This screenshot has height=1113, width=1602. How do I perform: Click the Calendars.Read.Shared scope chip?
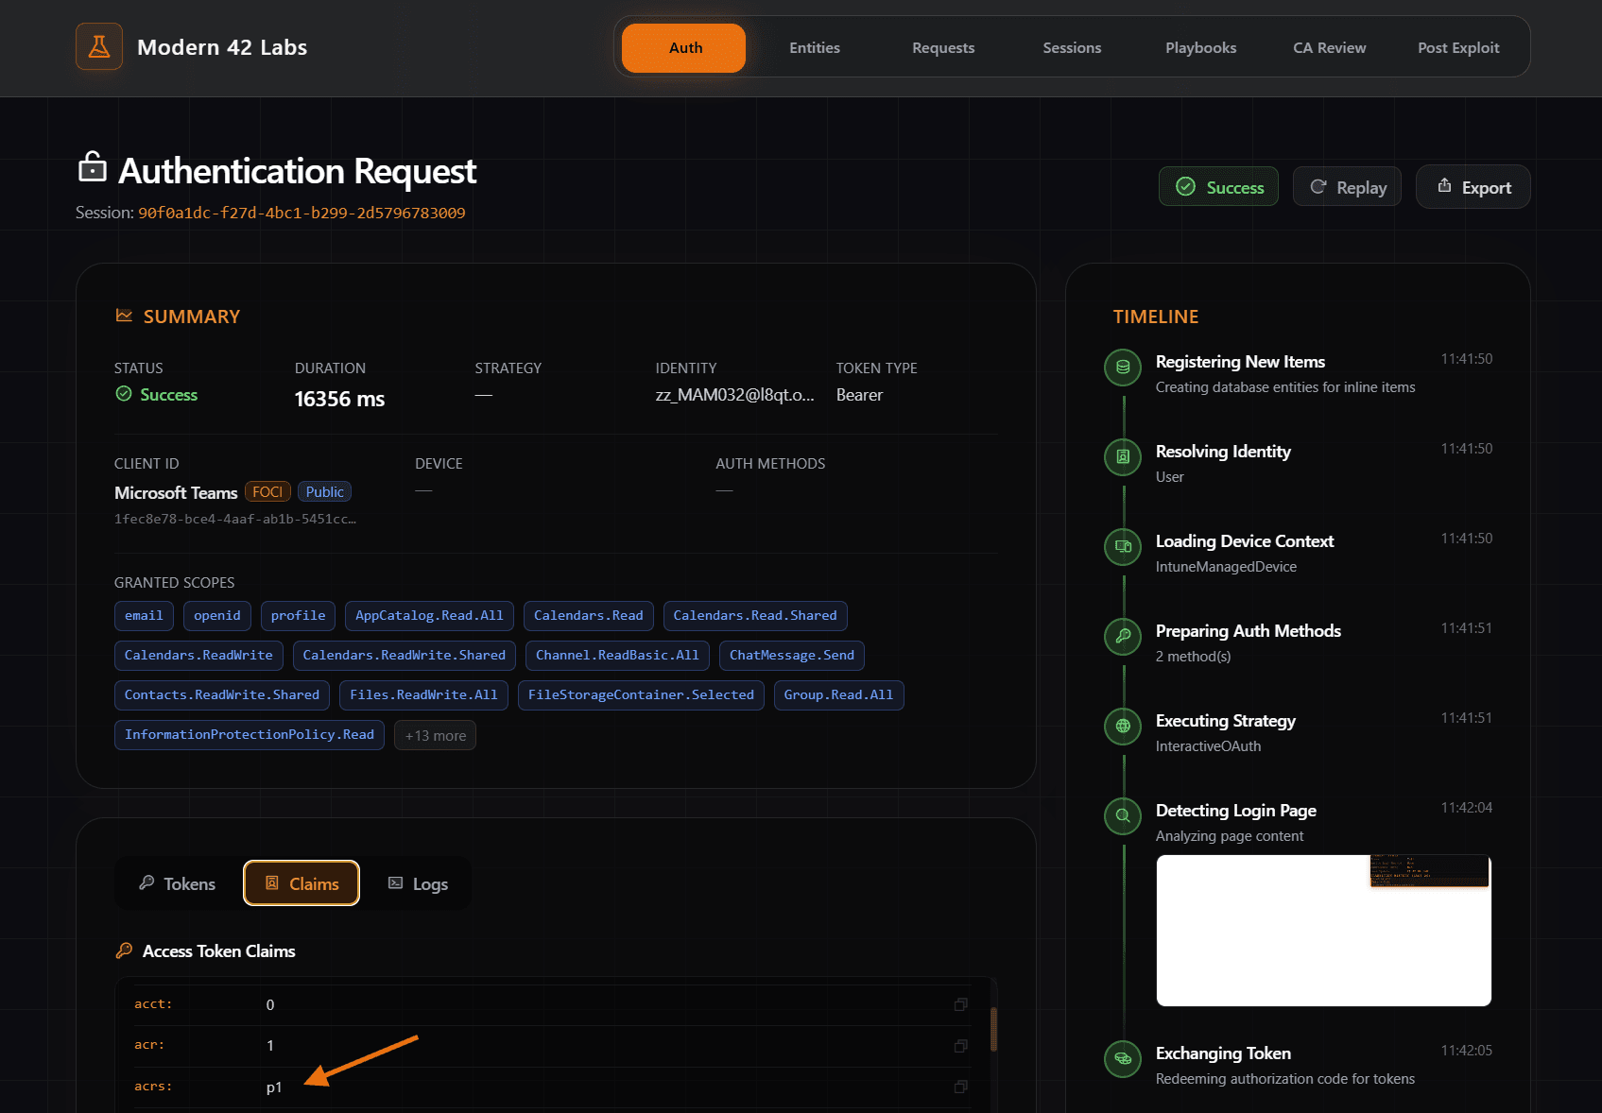tap(755, 616)
